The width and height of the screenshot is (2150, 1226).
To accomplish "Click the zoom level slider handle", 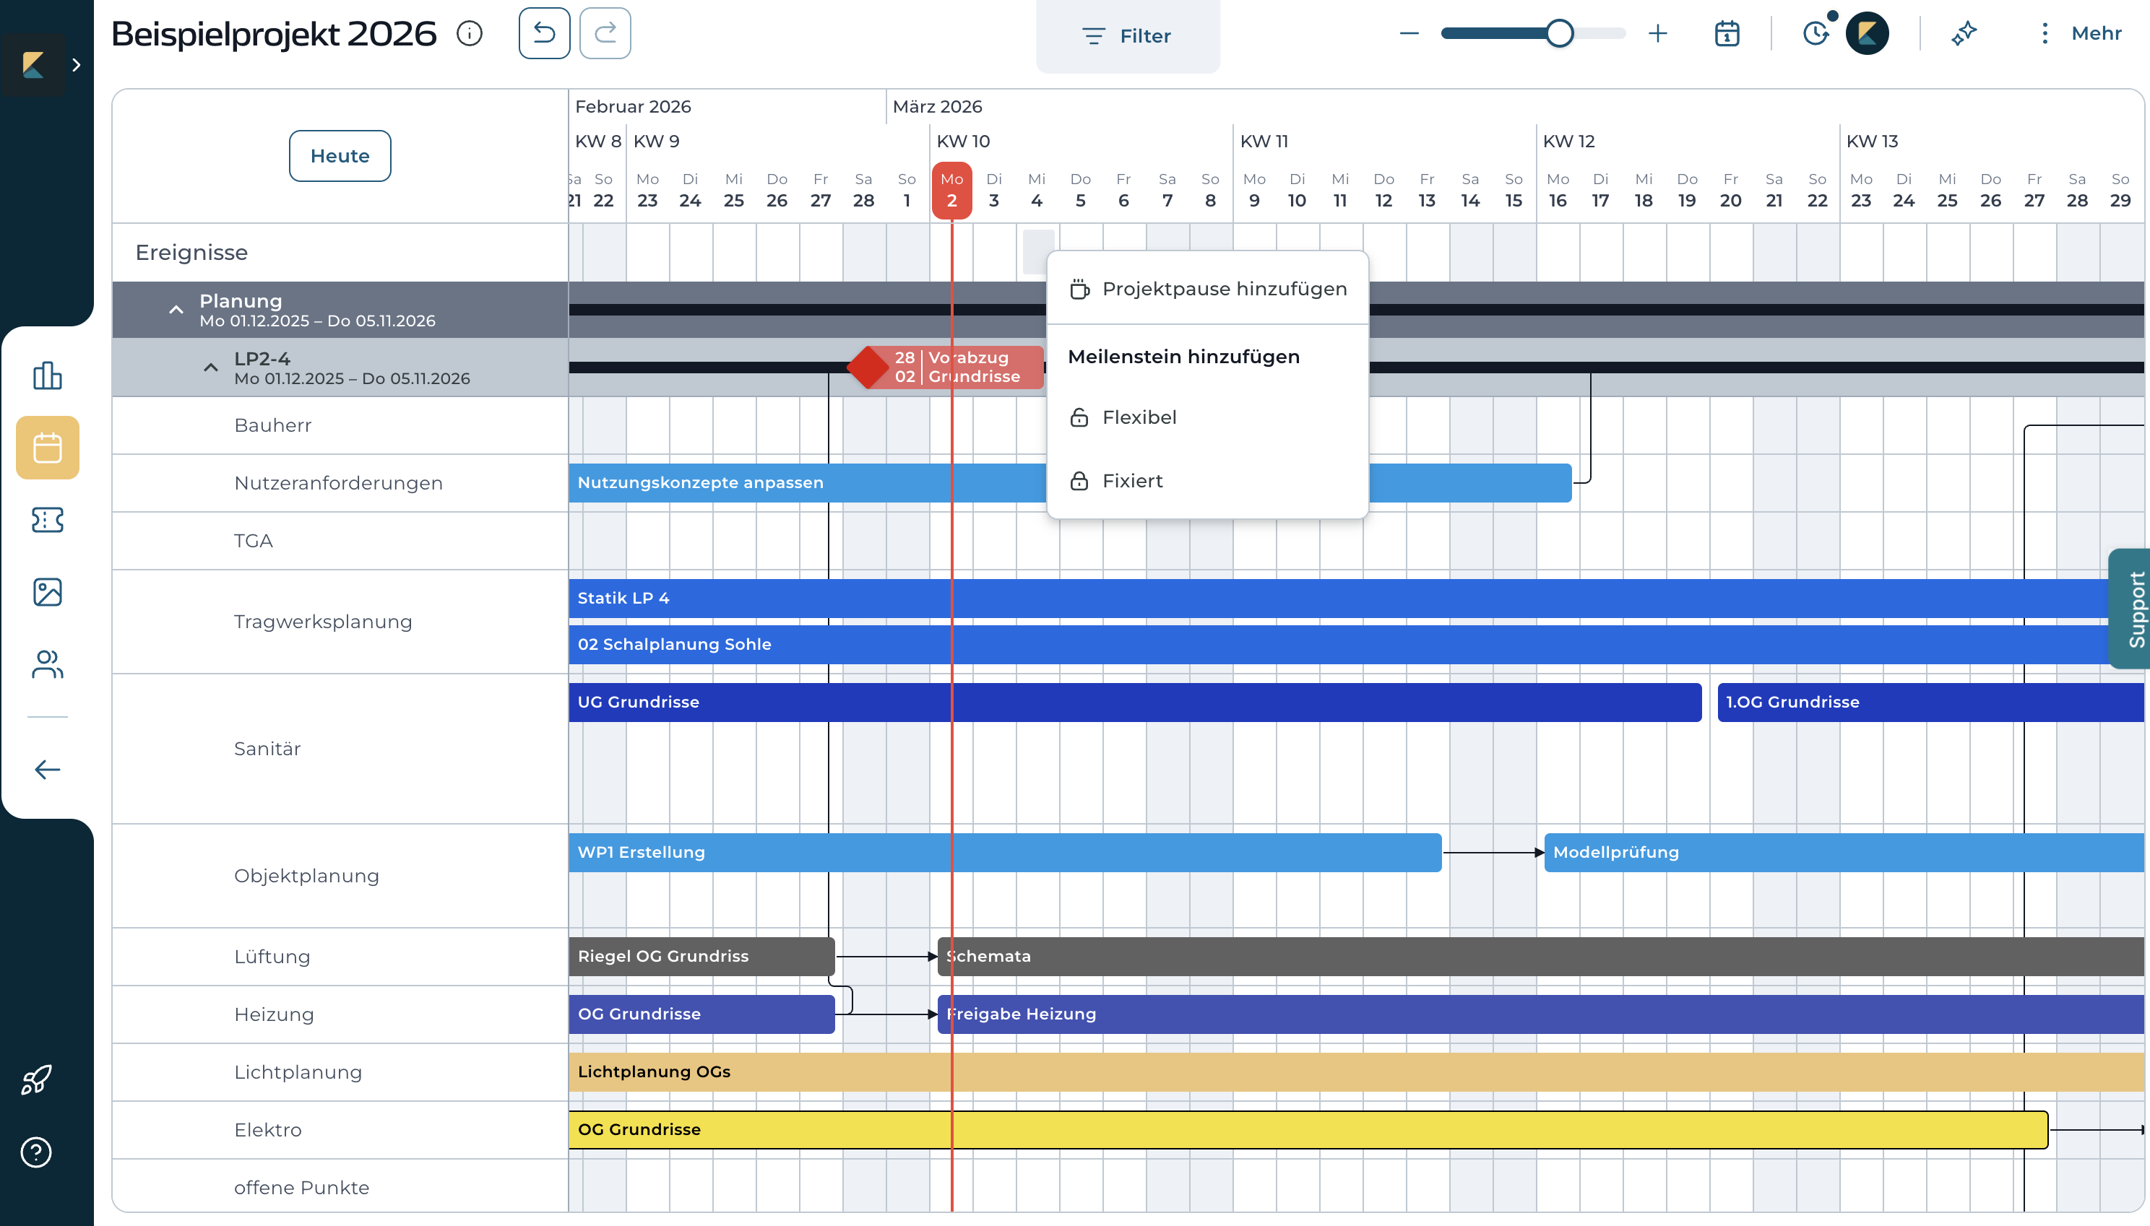I will coord(1560,34).
